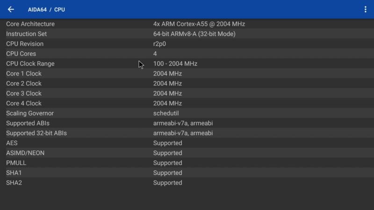The height and width of the screenshot is (210, 374).
Task: Click the Core 1 Clock entry
Action: [187, 74]
